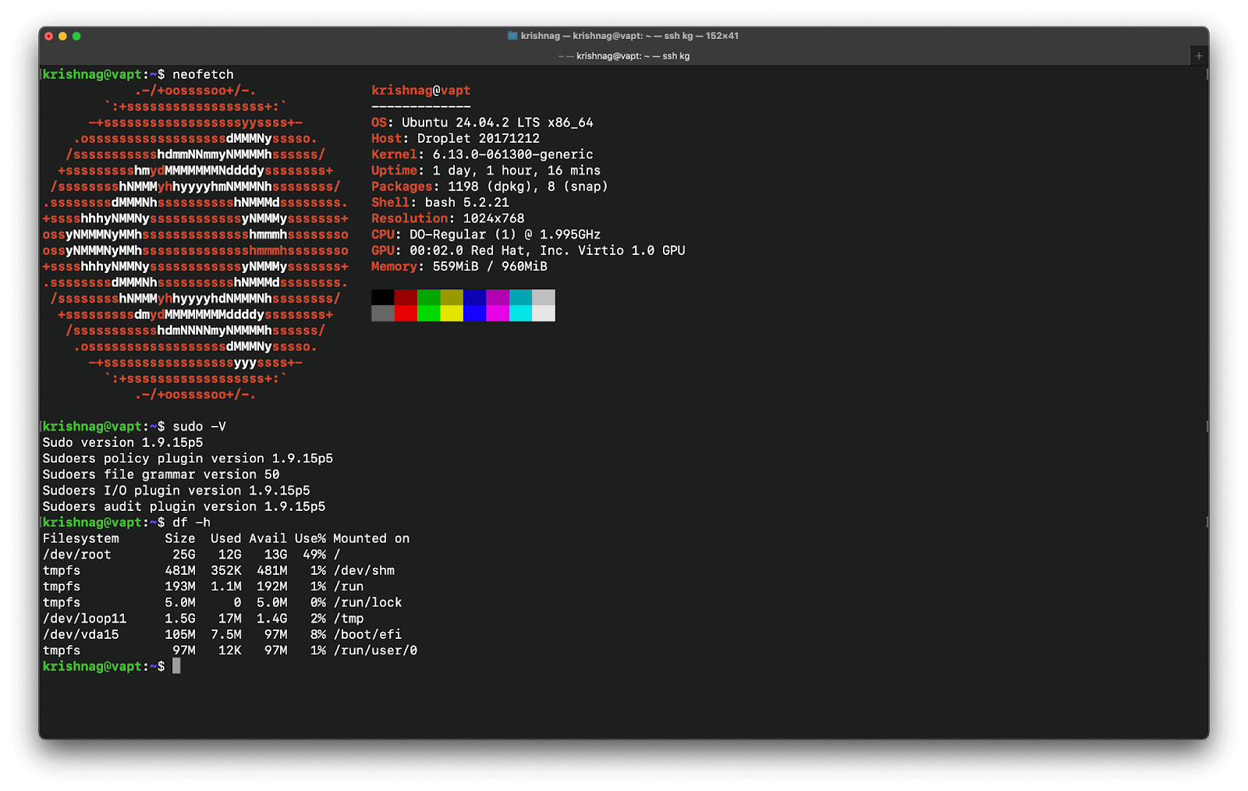Click the 'Resolution: 1024x768' line

pyautogui.click(x=448, y=218)
